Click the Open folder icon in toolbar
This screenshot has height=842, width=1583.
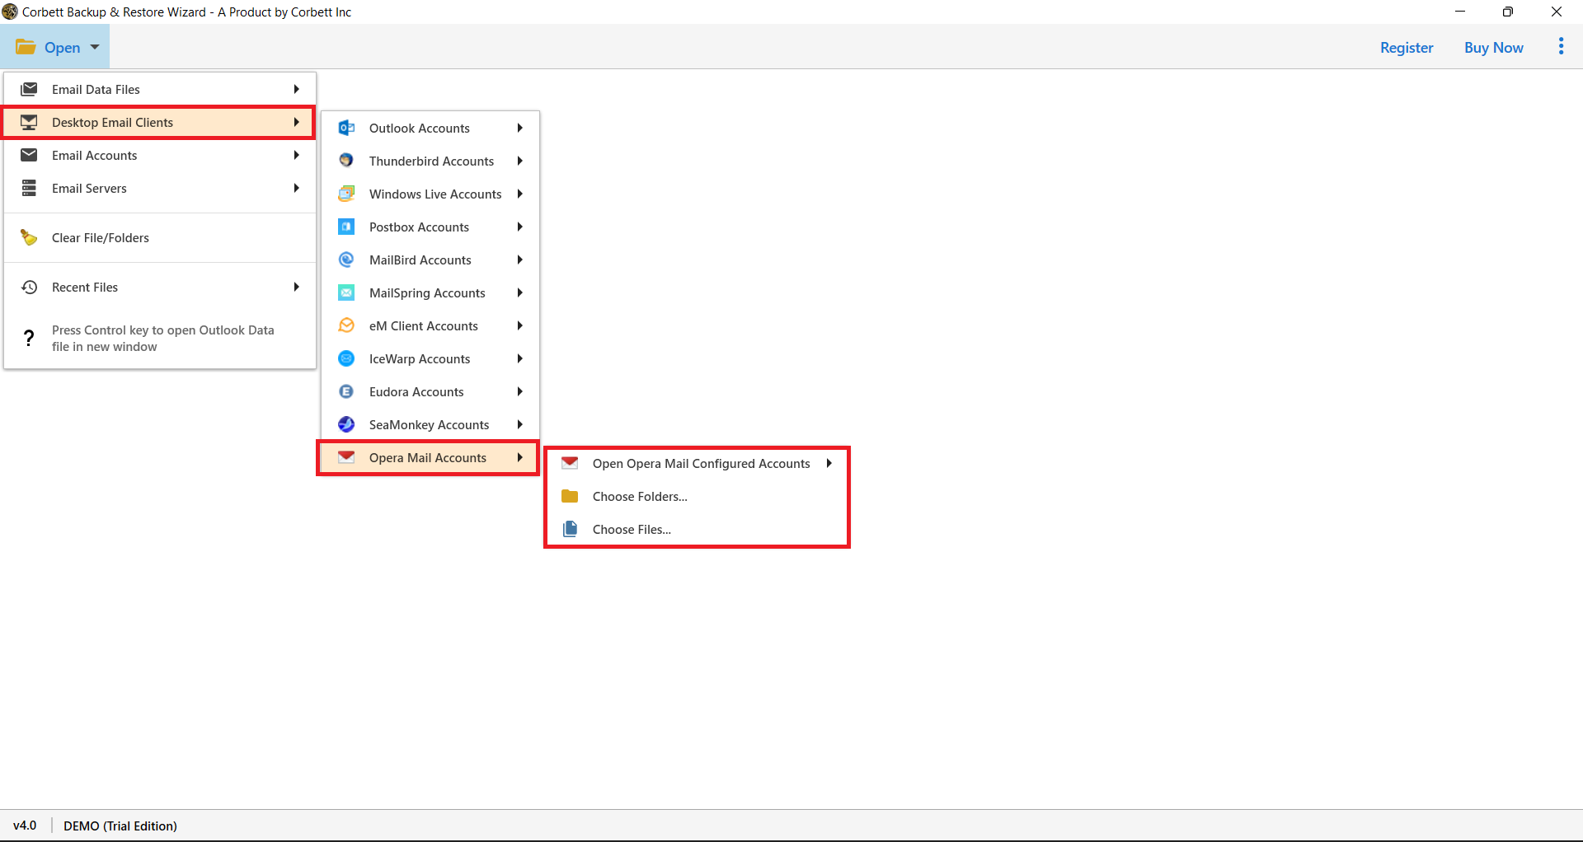(26, 47)
